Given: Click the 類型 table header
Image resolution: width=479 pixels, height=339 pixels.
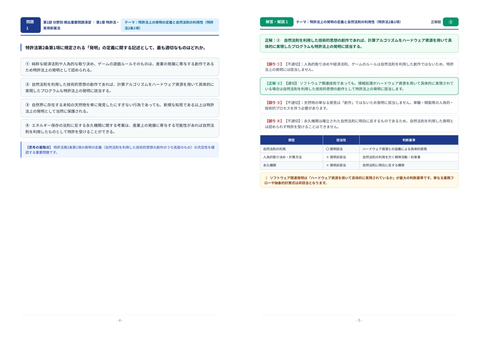Looking at the screenshot, I should click(291, 140).
